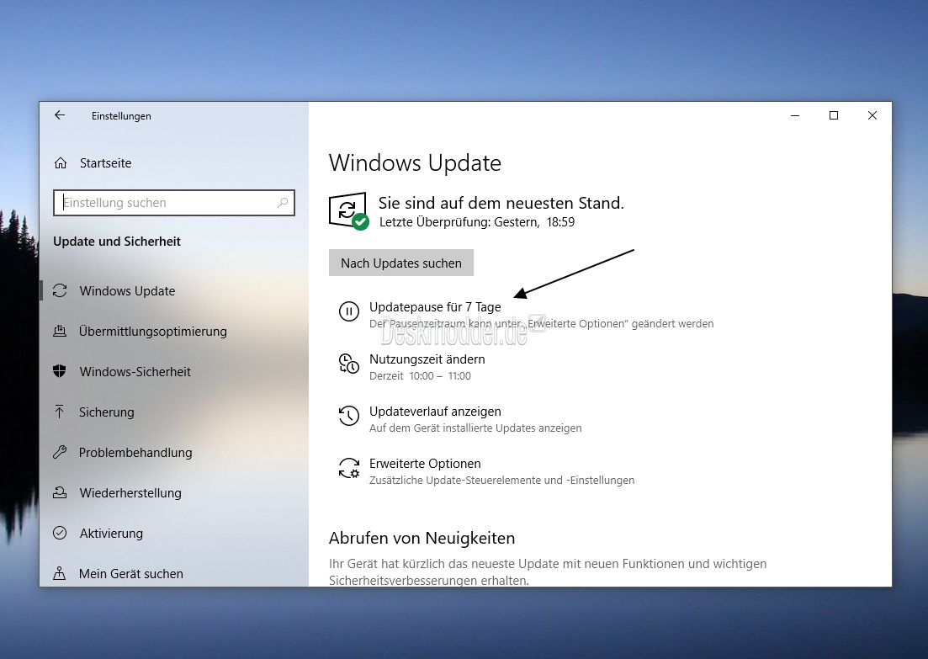Image resolution: width=928 pixels, height=659 pixels.
Task: Click the gear-sync icon for Erweiterte Optionen
Action: pos(348,468)
